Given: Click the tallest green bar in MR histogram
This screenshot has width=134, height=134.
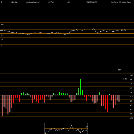Looking at the screenshot, I should (81, 87).
